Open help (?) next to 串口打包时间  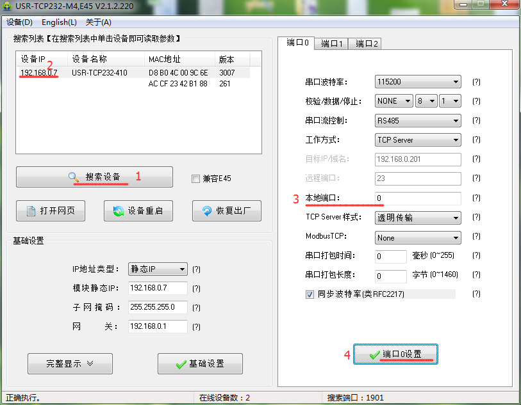pos(476,255)
